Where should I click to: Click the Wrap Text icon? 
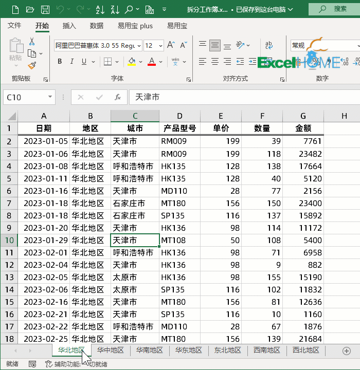269,45
